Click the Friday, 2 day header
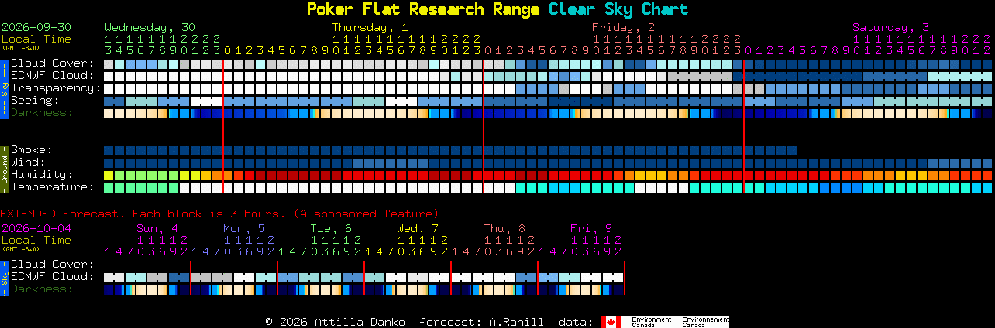The width and height of the screenshot is (995, 328). [x=624, y=27]
